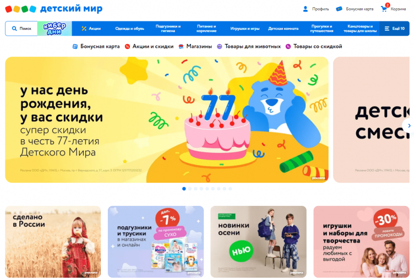The width and height of the screenshot is (414, 279).
Task: Click the Магазины store icon
Action: (181, 46)
